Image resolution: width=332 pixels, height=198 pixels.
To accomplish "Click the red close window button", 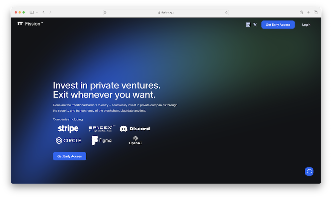I will pyautogui.click(x=16, y=12).
